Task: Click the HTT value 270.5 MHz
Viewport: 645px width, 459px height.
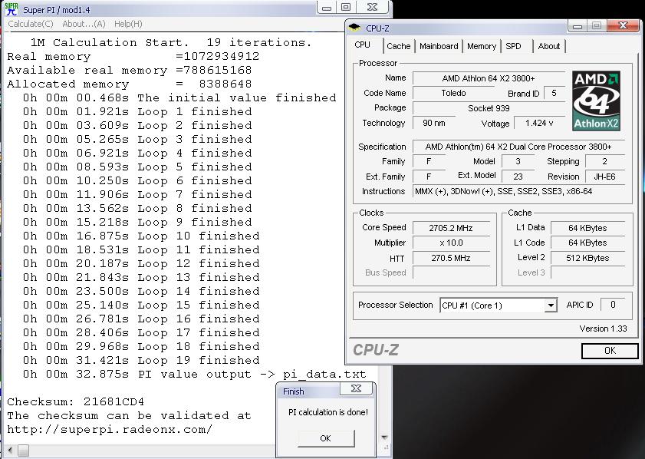Action: point(451,258)
